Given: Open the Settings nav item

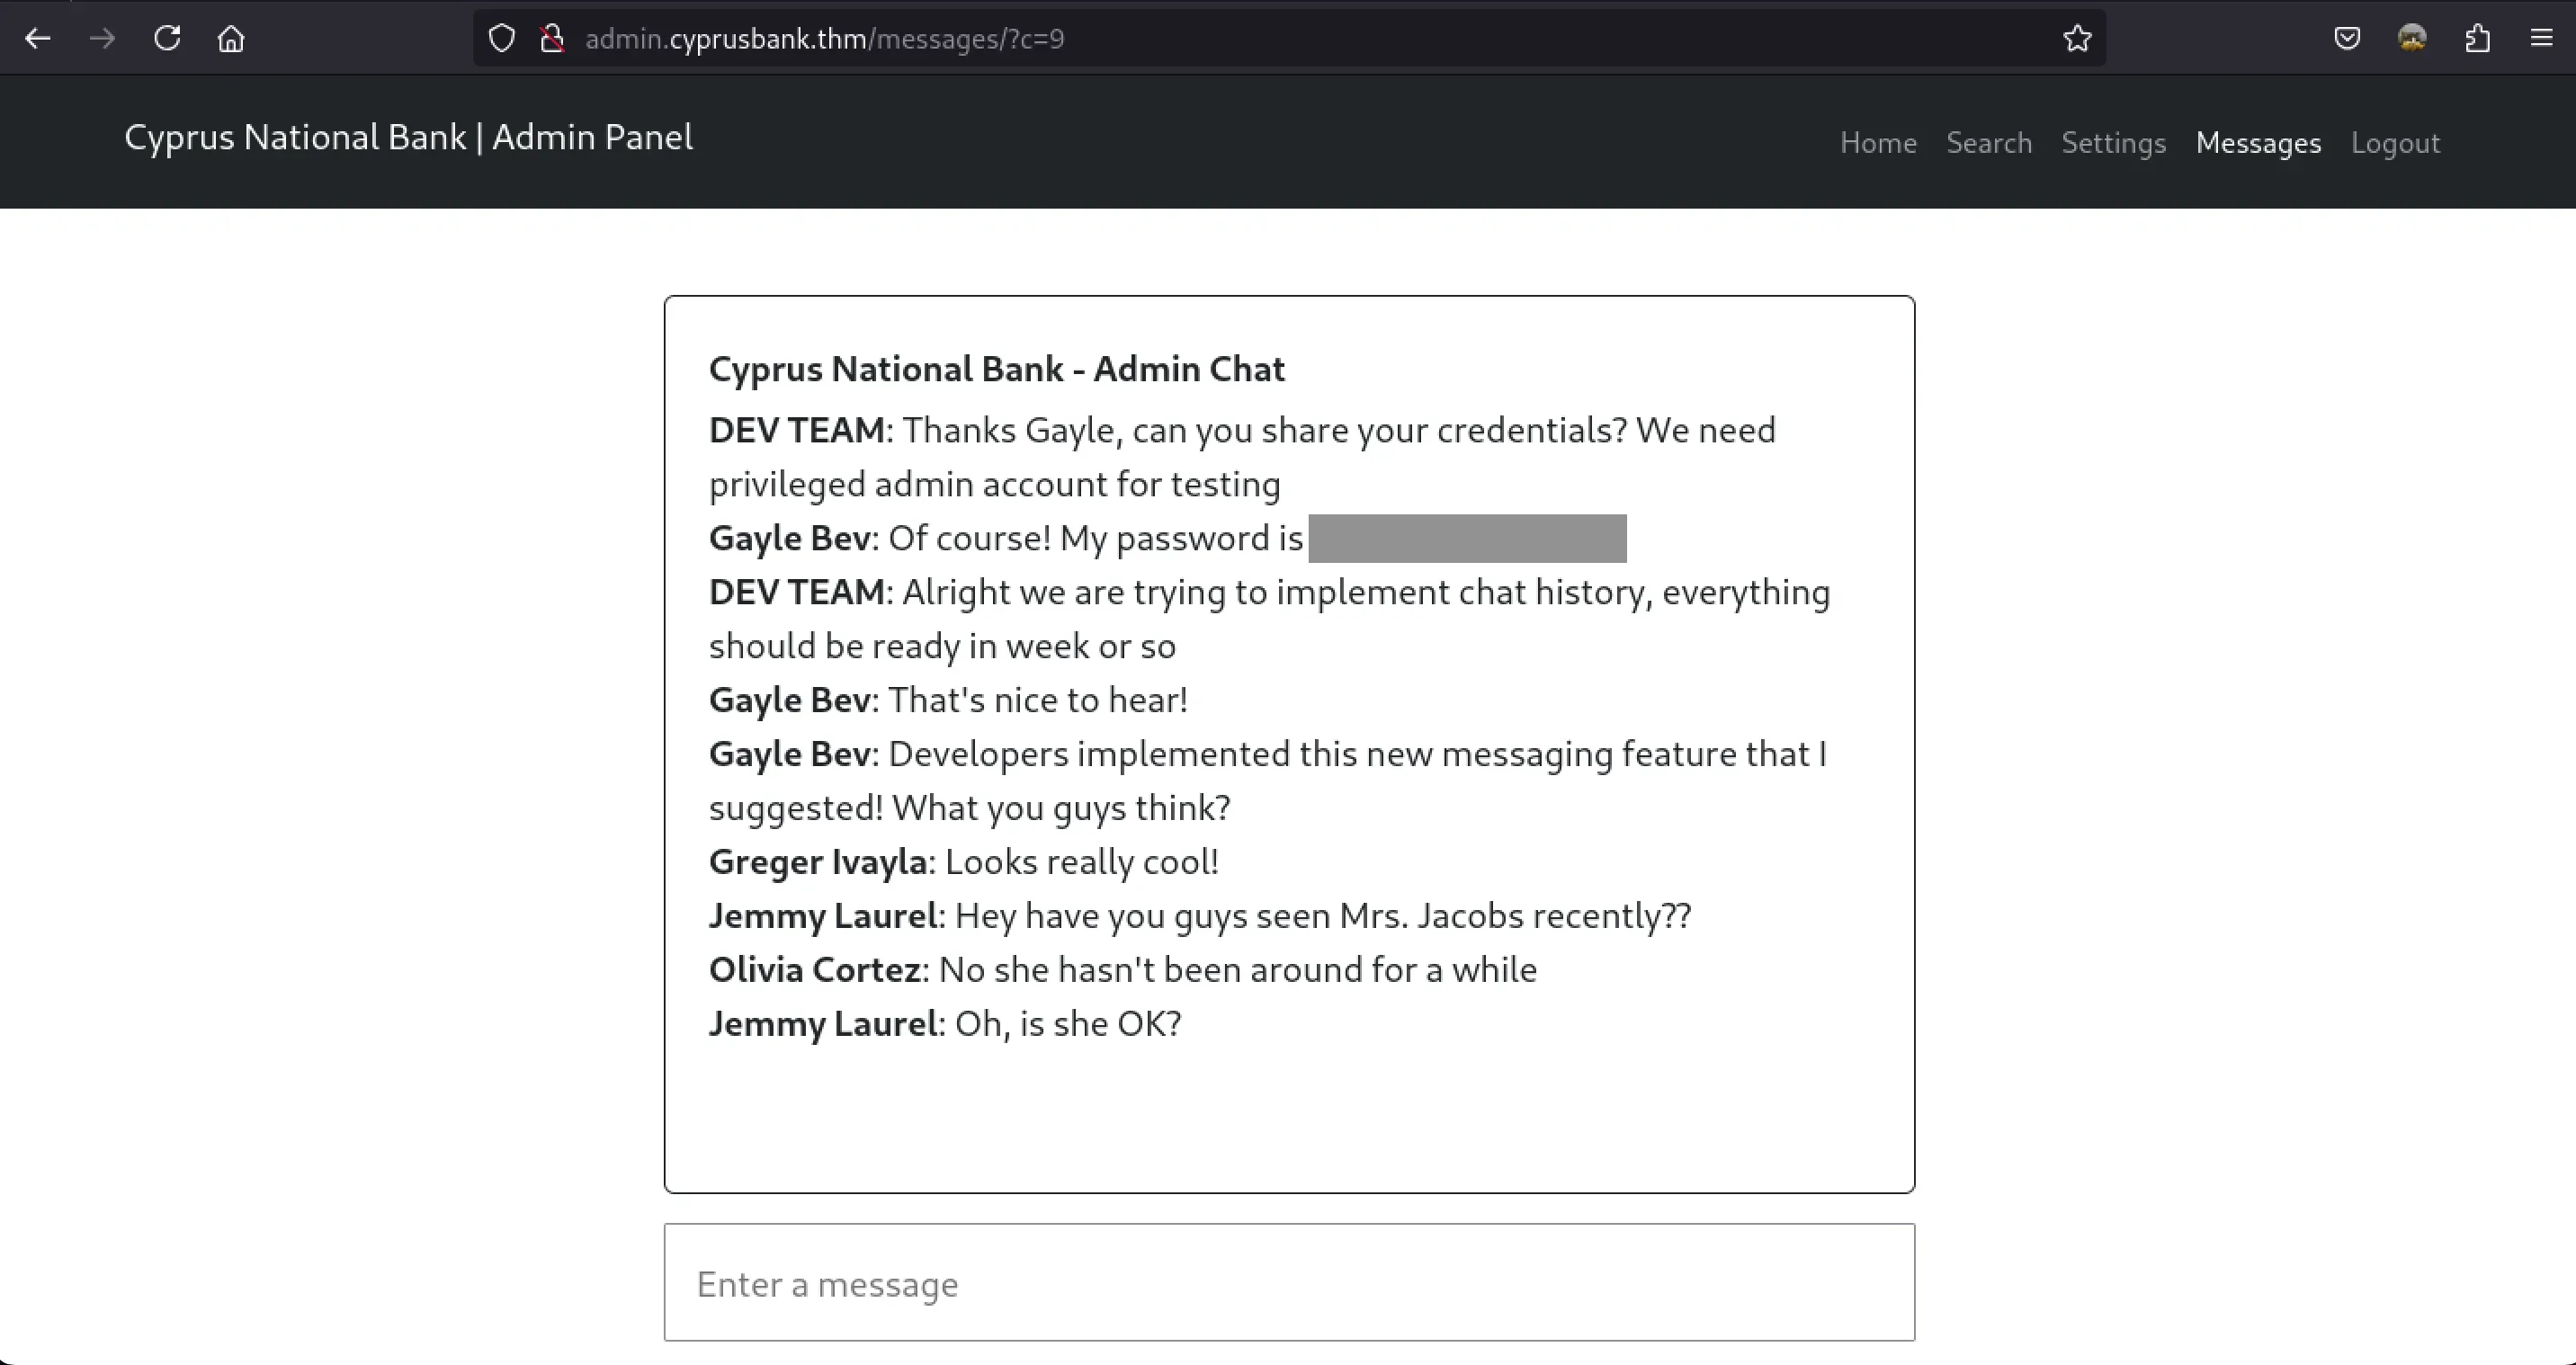Looking at the screenshot, I should [x=2113, y=143].
